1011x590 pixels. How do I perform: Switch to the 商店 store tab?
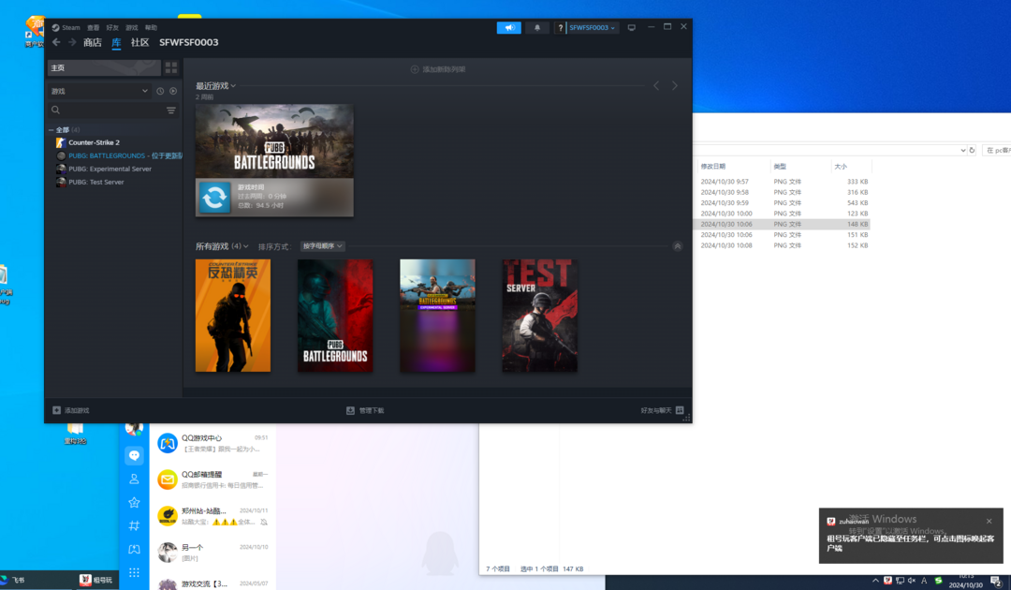coord(92,42)
